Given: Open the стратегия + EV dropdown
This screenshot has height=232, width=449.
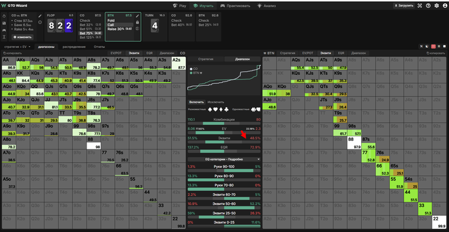Looking at the screenshot, I should [x=17, y=47].
